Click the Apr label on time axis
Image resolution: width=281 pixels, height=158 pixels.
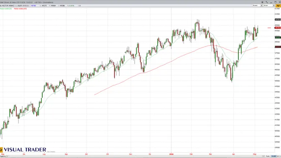click(233, 154)
